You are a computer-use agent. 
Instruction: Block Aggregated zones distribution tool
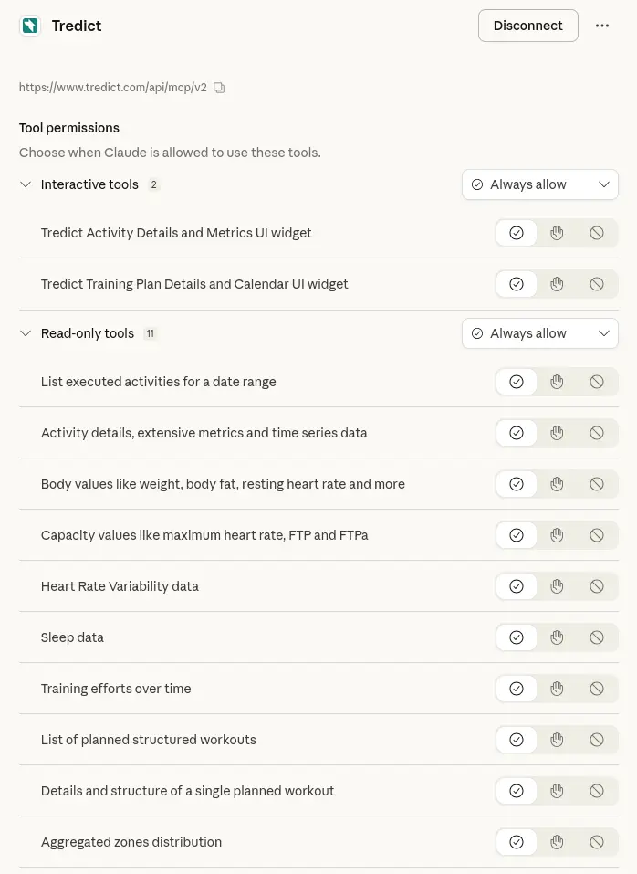(597, 842)
